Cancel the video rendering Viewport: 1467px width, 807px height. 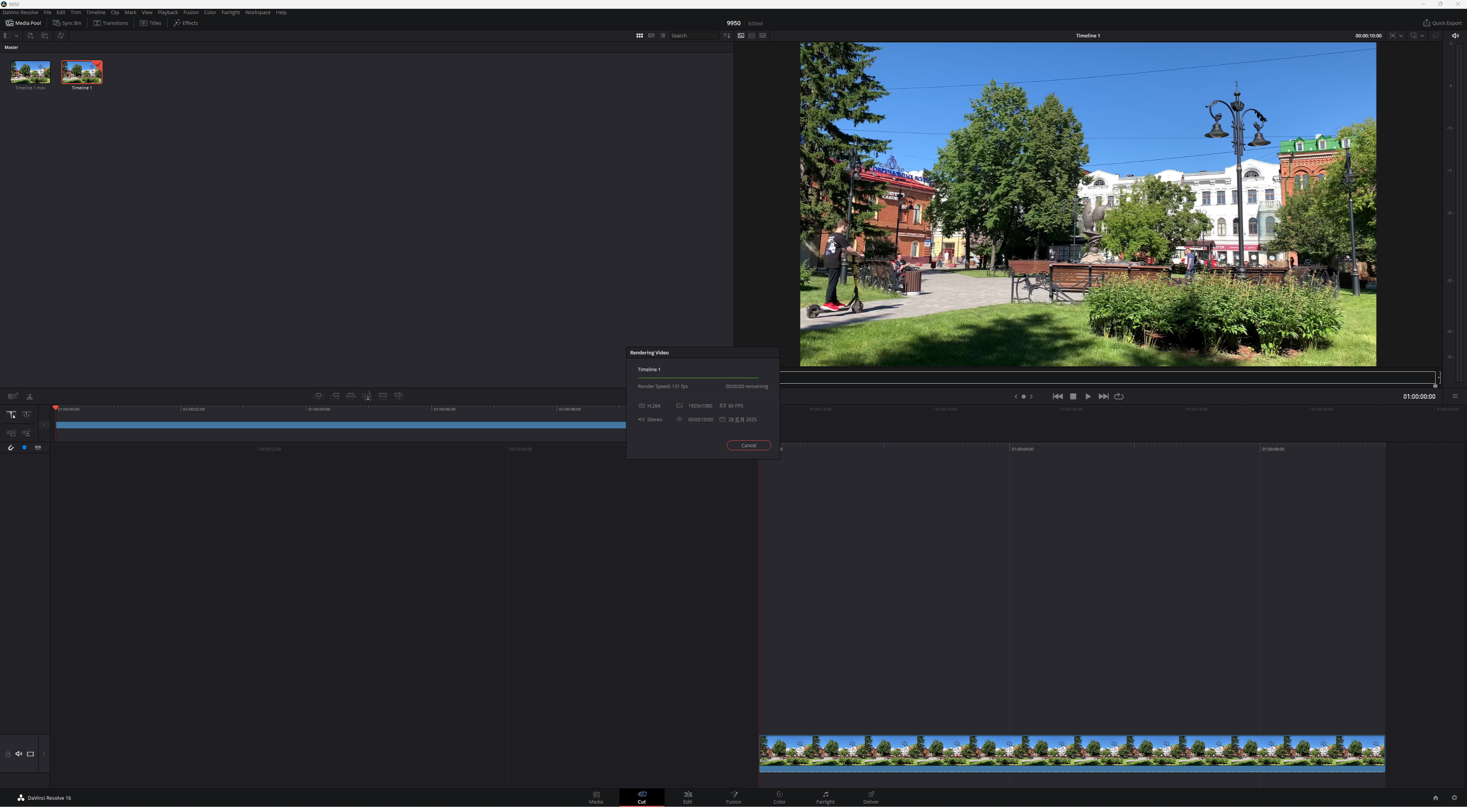(748, 446)
